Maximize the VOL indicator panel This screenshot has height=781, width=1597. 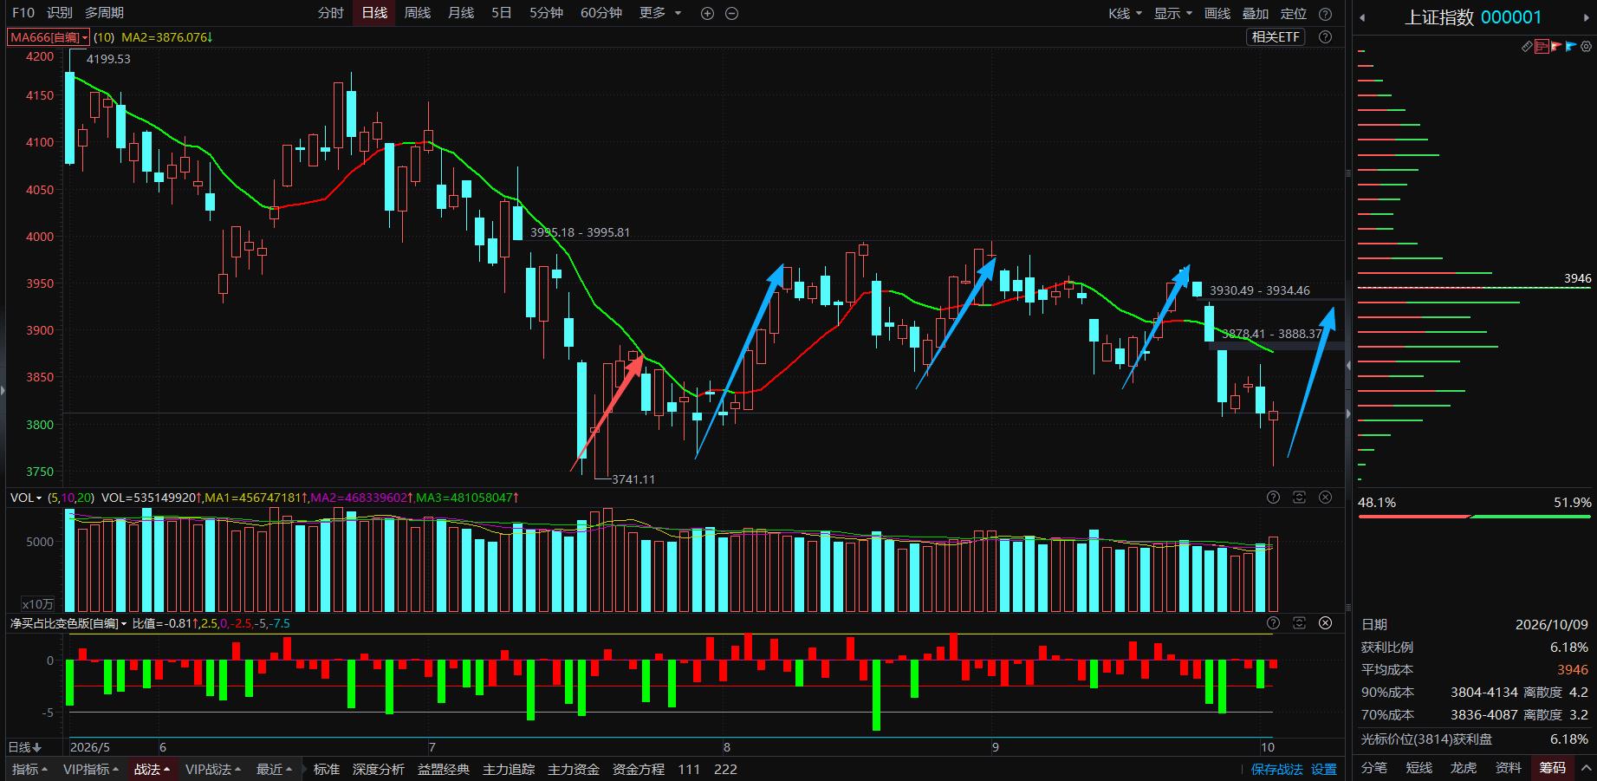(x=1299, y=497)
